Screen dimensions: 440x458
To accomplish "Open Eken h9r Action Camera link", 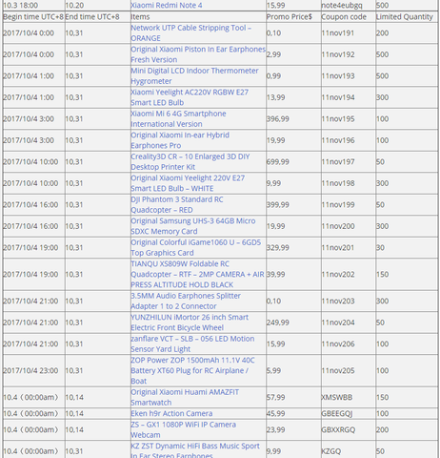I will point(171,413).
